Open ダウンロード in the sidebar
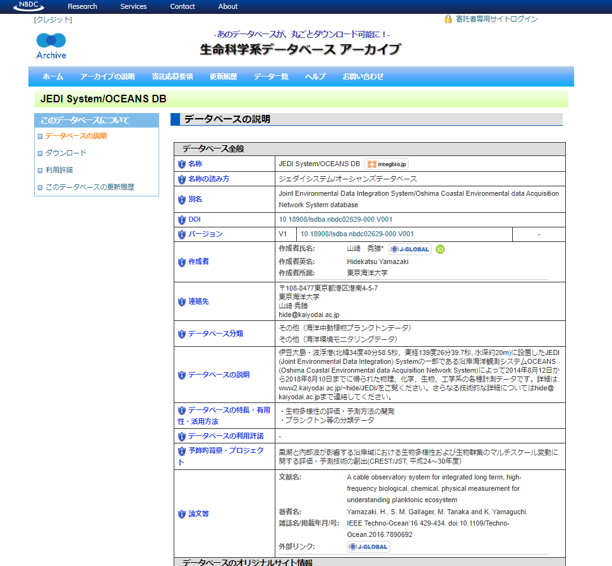The image size is (612, 566). pyautogui.click(x=66, y=153)
